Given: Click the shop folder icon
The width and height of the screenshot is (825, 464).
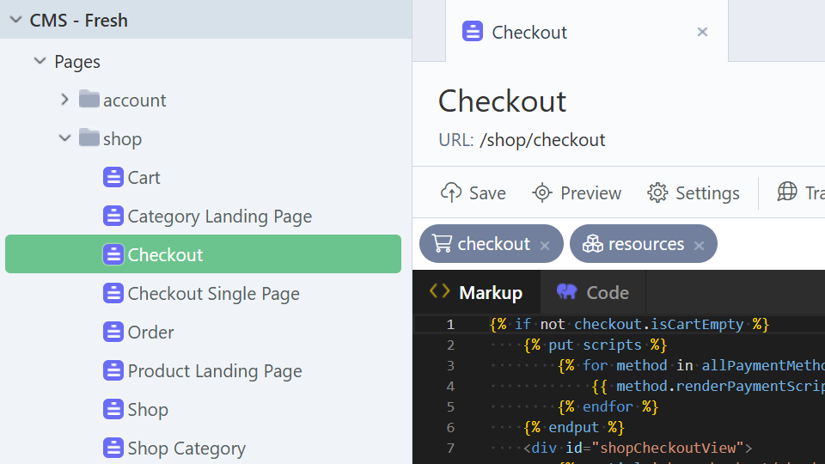Looking at the screenshot, I should coord(89,137).
